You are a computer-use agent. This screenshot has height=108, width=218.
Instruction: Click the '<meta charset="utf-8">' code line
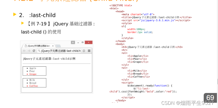pyautogui.click(x=138, y=14)
